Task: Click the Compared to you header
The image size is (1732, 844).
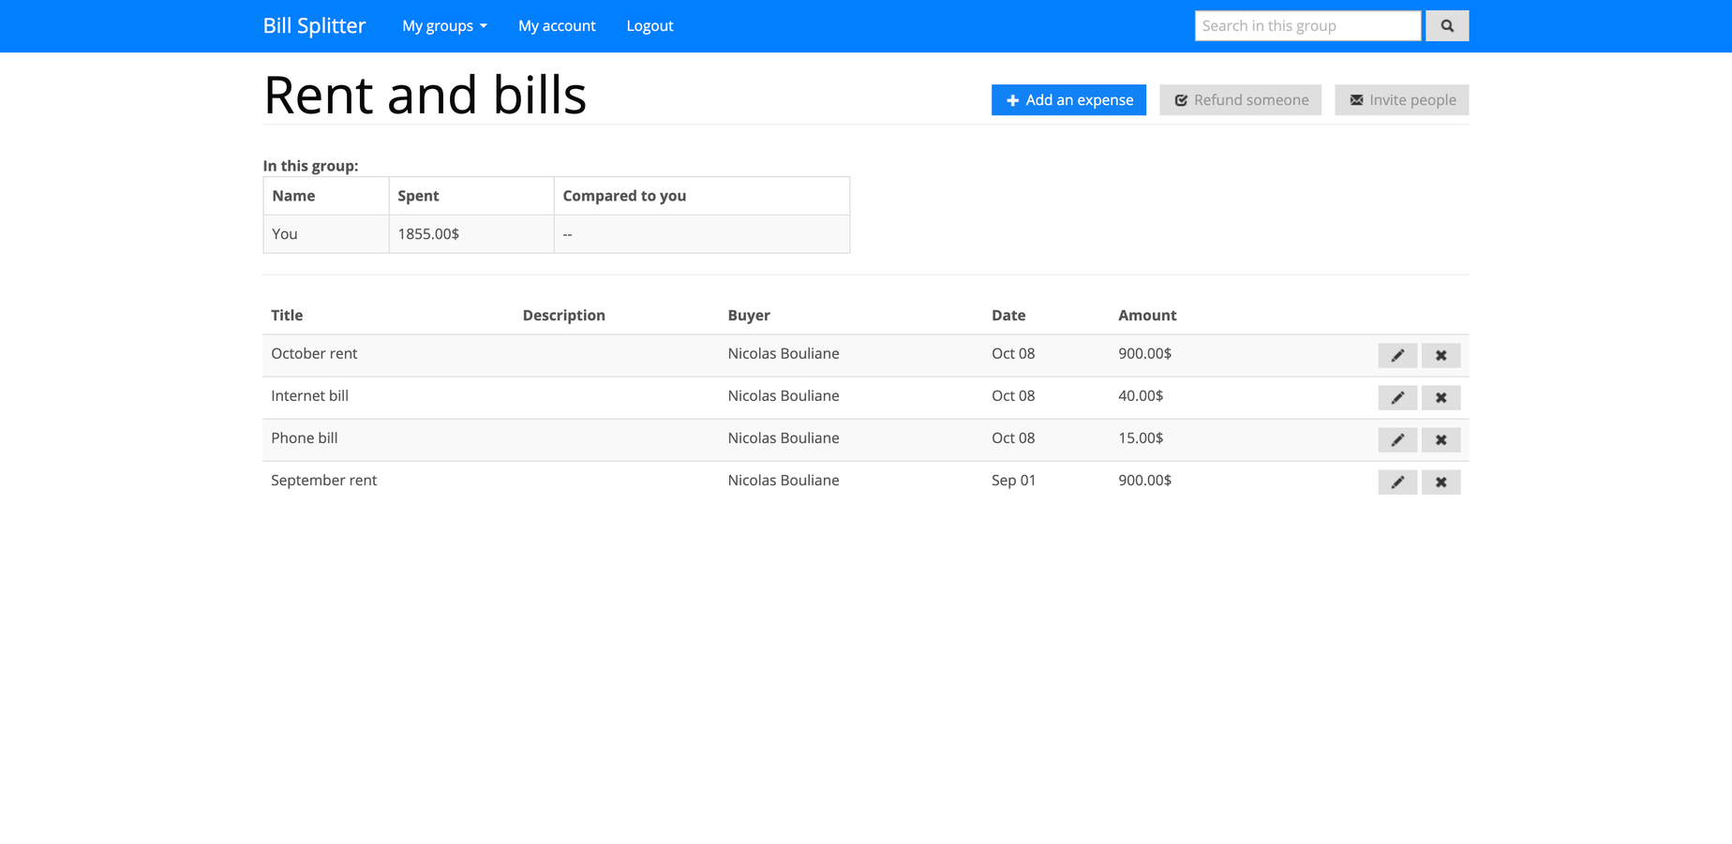Action: pyautogui.click(x=624, y=195)
